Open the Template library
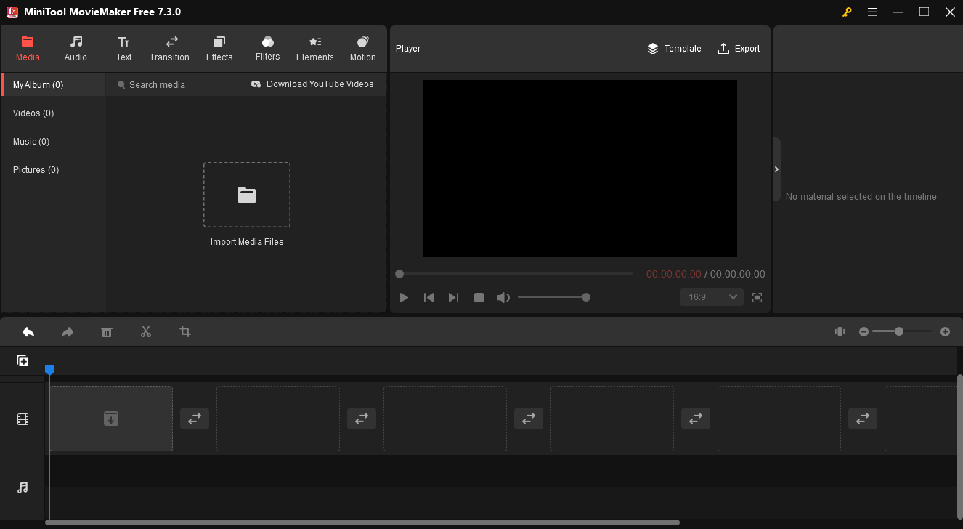This screenshot has width=963, height=529. (674, 49)
